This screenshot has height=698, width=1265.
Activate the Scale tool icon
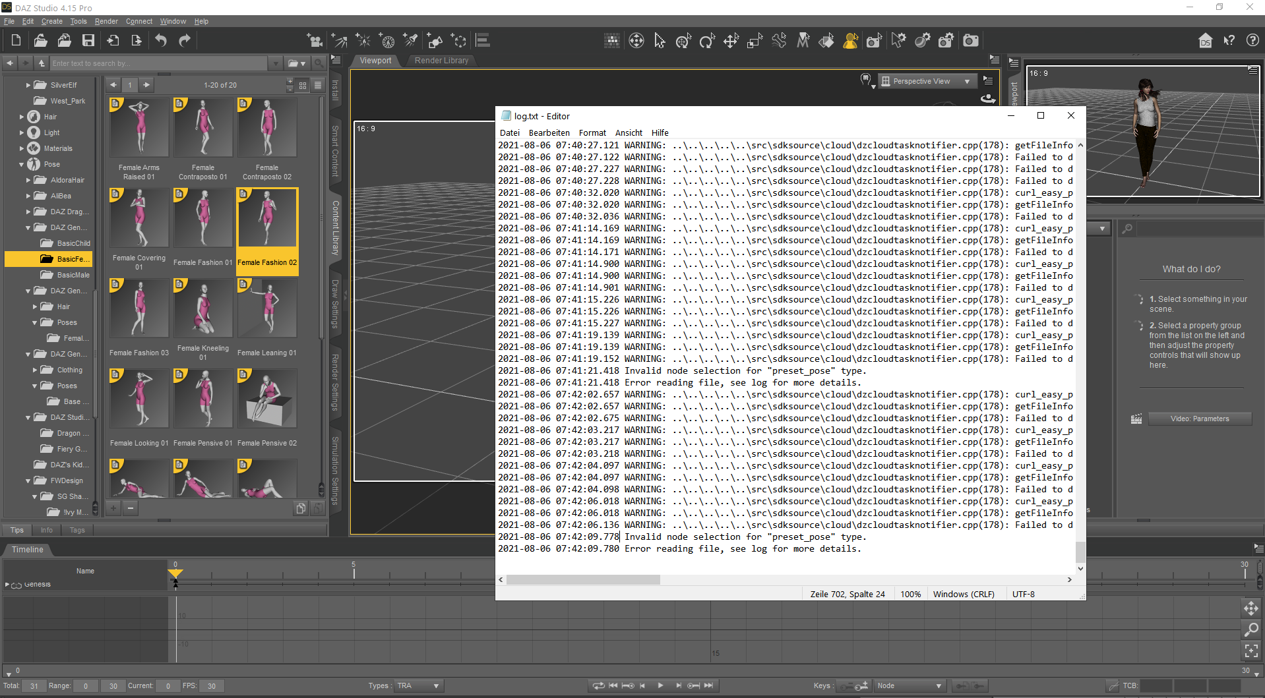pos(755,42)
